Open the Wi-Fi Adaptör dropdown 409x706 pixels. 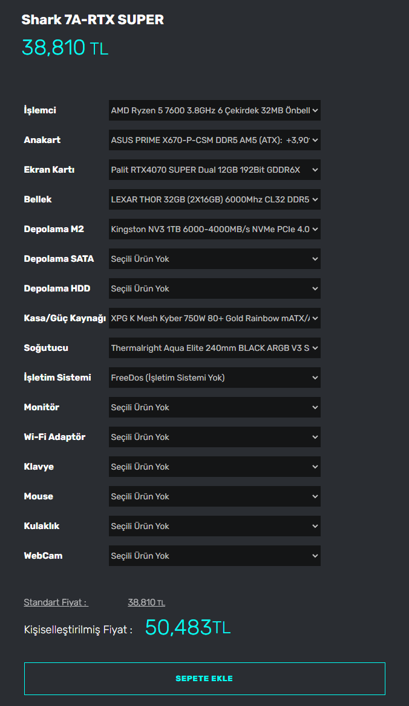(214, 437)
